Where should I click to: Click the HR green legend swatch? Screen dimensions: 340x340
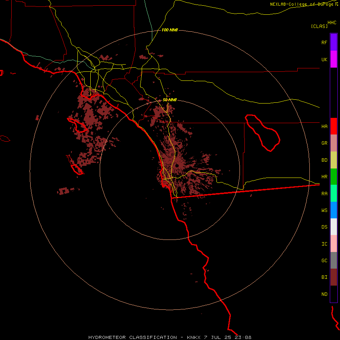point(334,177)
